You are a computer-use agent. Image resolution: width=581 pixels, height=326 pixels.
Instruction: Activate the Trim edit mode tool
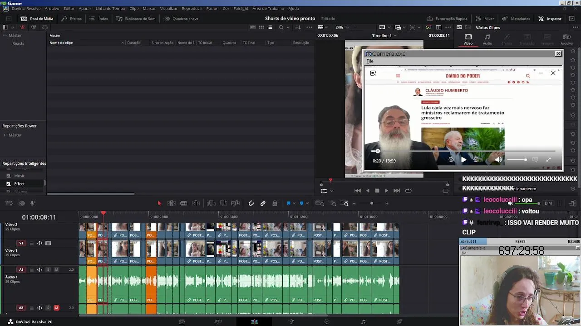[172, 203]
